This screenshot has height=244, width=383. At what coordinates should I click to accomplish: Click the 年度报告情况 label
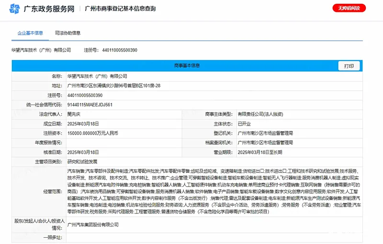click(x=49, y=143)
